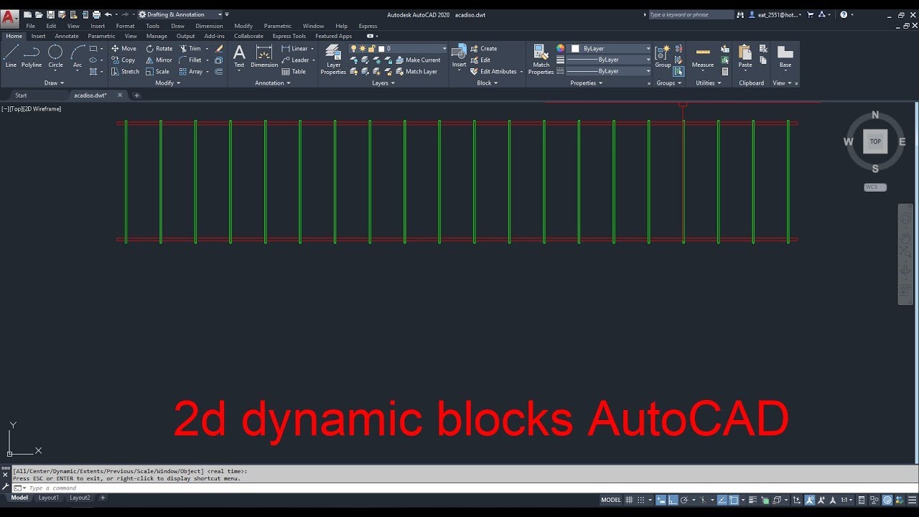
Task: Activate the Scale command
Action: coord(158,72)
